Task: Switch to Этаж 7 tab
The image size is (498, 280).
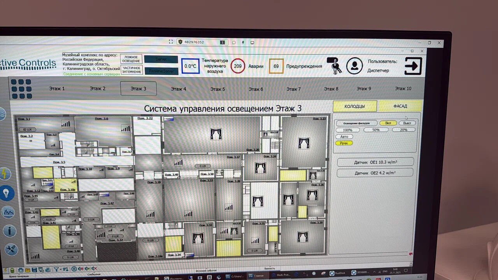Action: [x=293, y=89]
